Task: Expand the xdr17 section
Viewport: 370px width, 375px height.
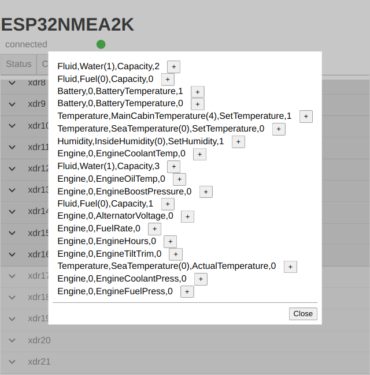Action: (x=12, y=276)
